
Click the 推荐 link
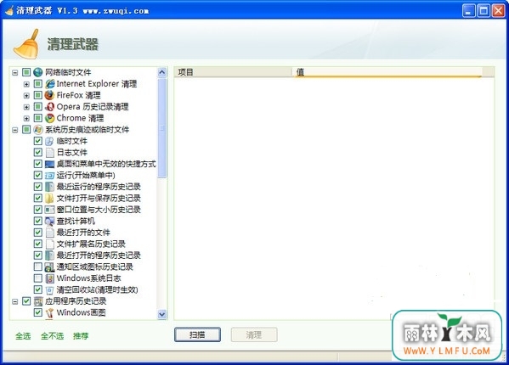click(x=81, y=336)
